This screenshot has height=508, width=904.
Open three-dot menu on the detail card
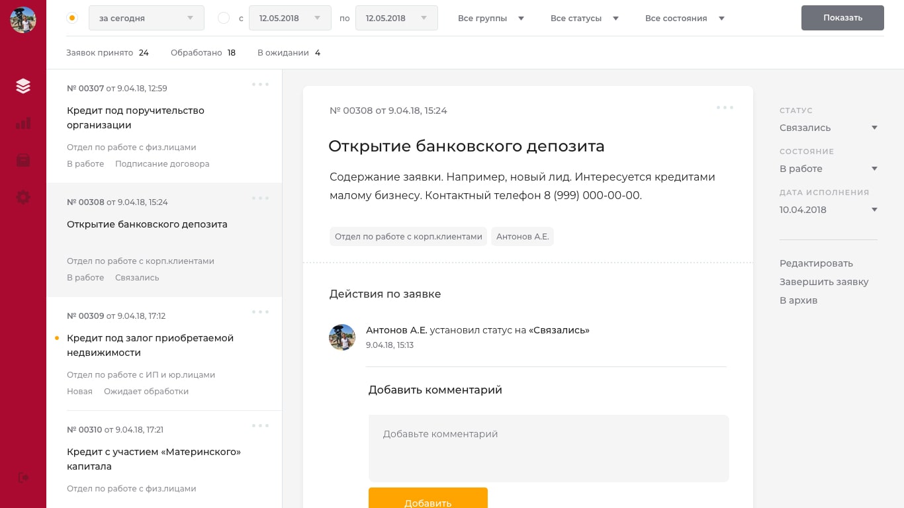pyautogui.click(x=725, y=108)
